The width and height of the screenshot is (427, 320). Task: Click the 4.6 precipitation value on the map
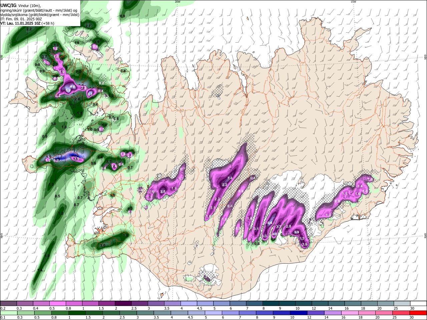pyautogui.click(x=72, y=86)
